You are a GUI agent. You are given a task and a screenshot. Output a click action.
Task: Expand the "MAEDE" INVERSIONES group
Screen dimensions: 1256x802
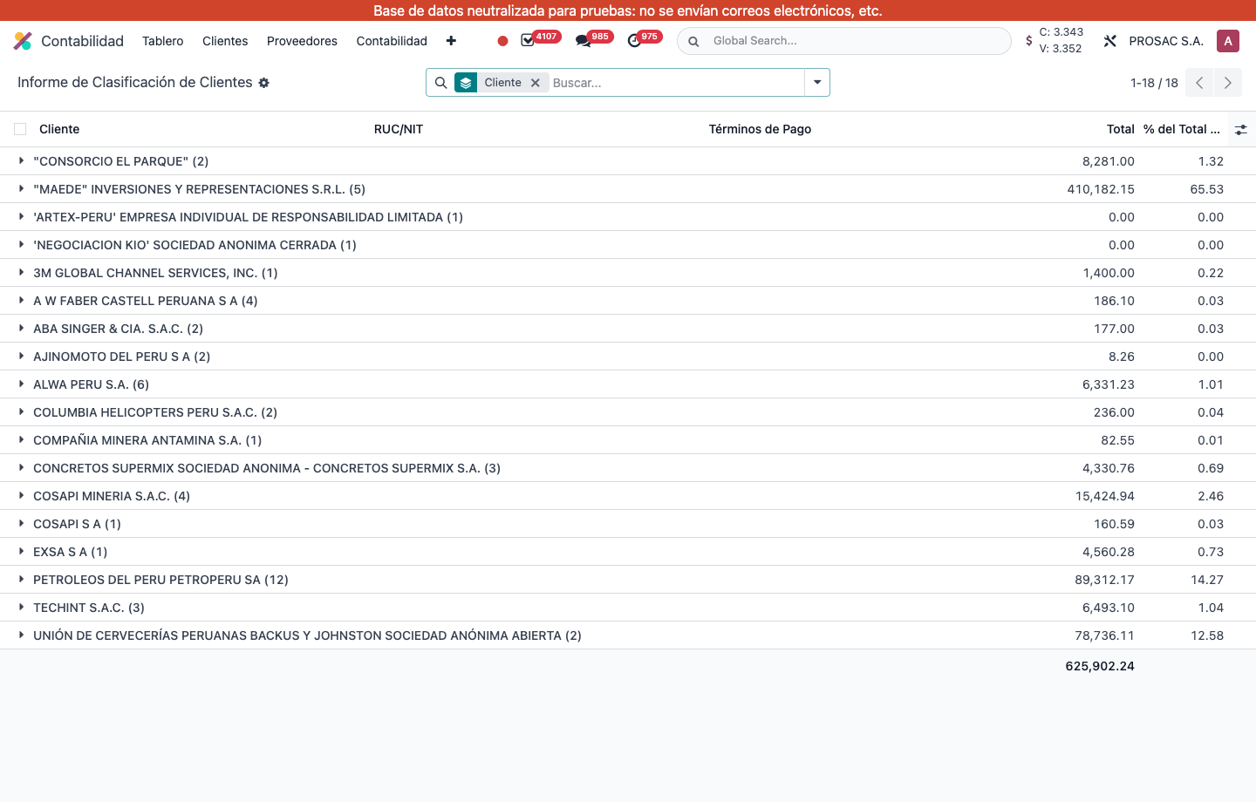click(21, 189)
